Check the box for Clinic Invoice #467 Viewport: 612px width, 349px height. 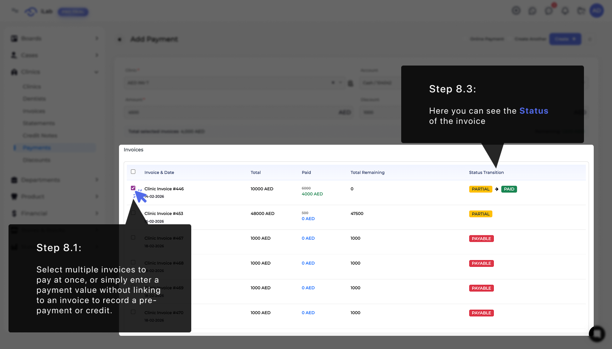tap(133, 237)
